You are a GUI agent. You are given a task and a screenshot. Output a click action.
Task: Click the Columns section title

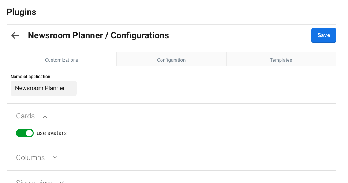(30, 158)
